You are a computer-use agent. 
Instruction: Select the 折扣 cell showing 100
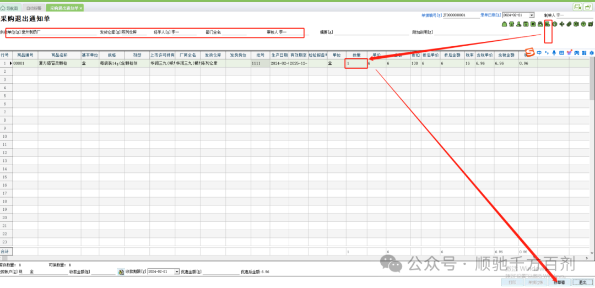(415, 63)
